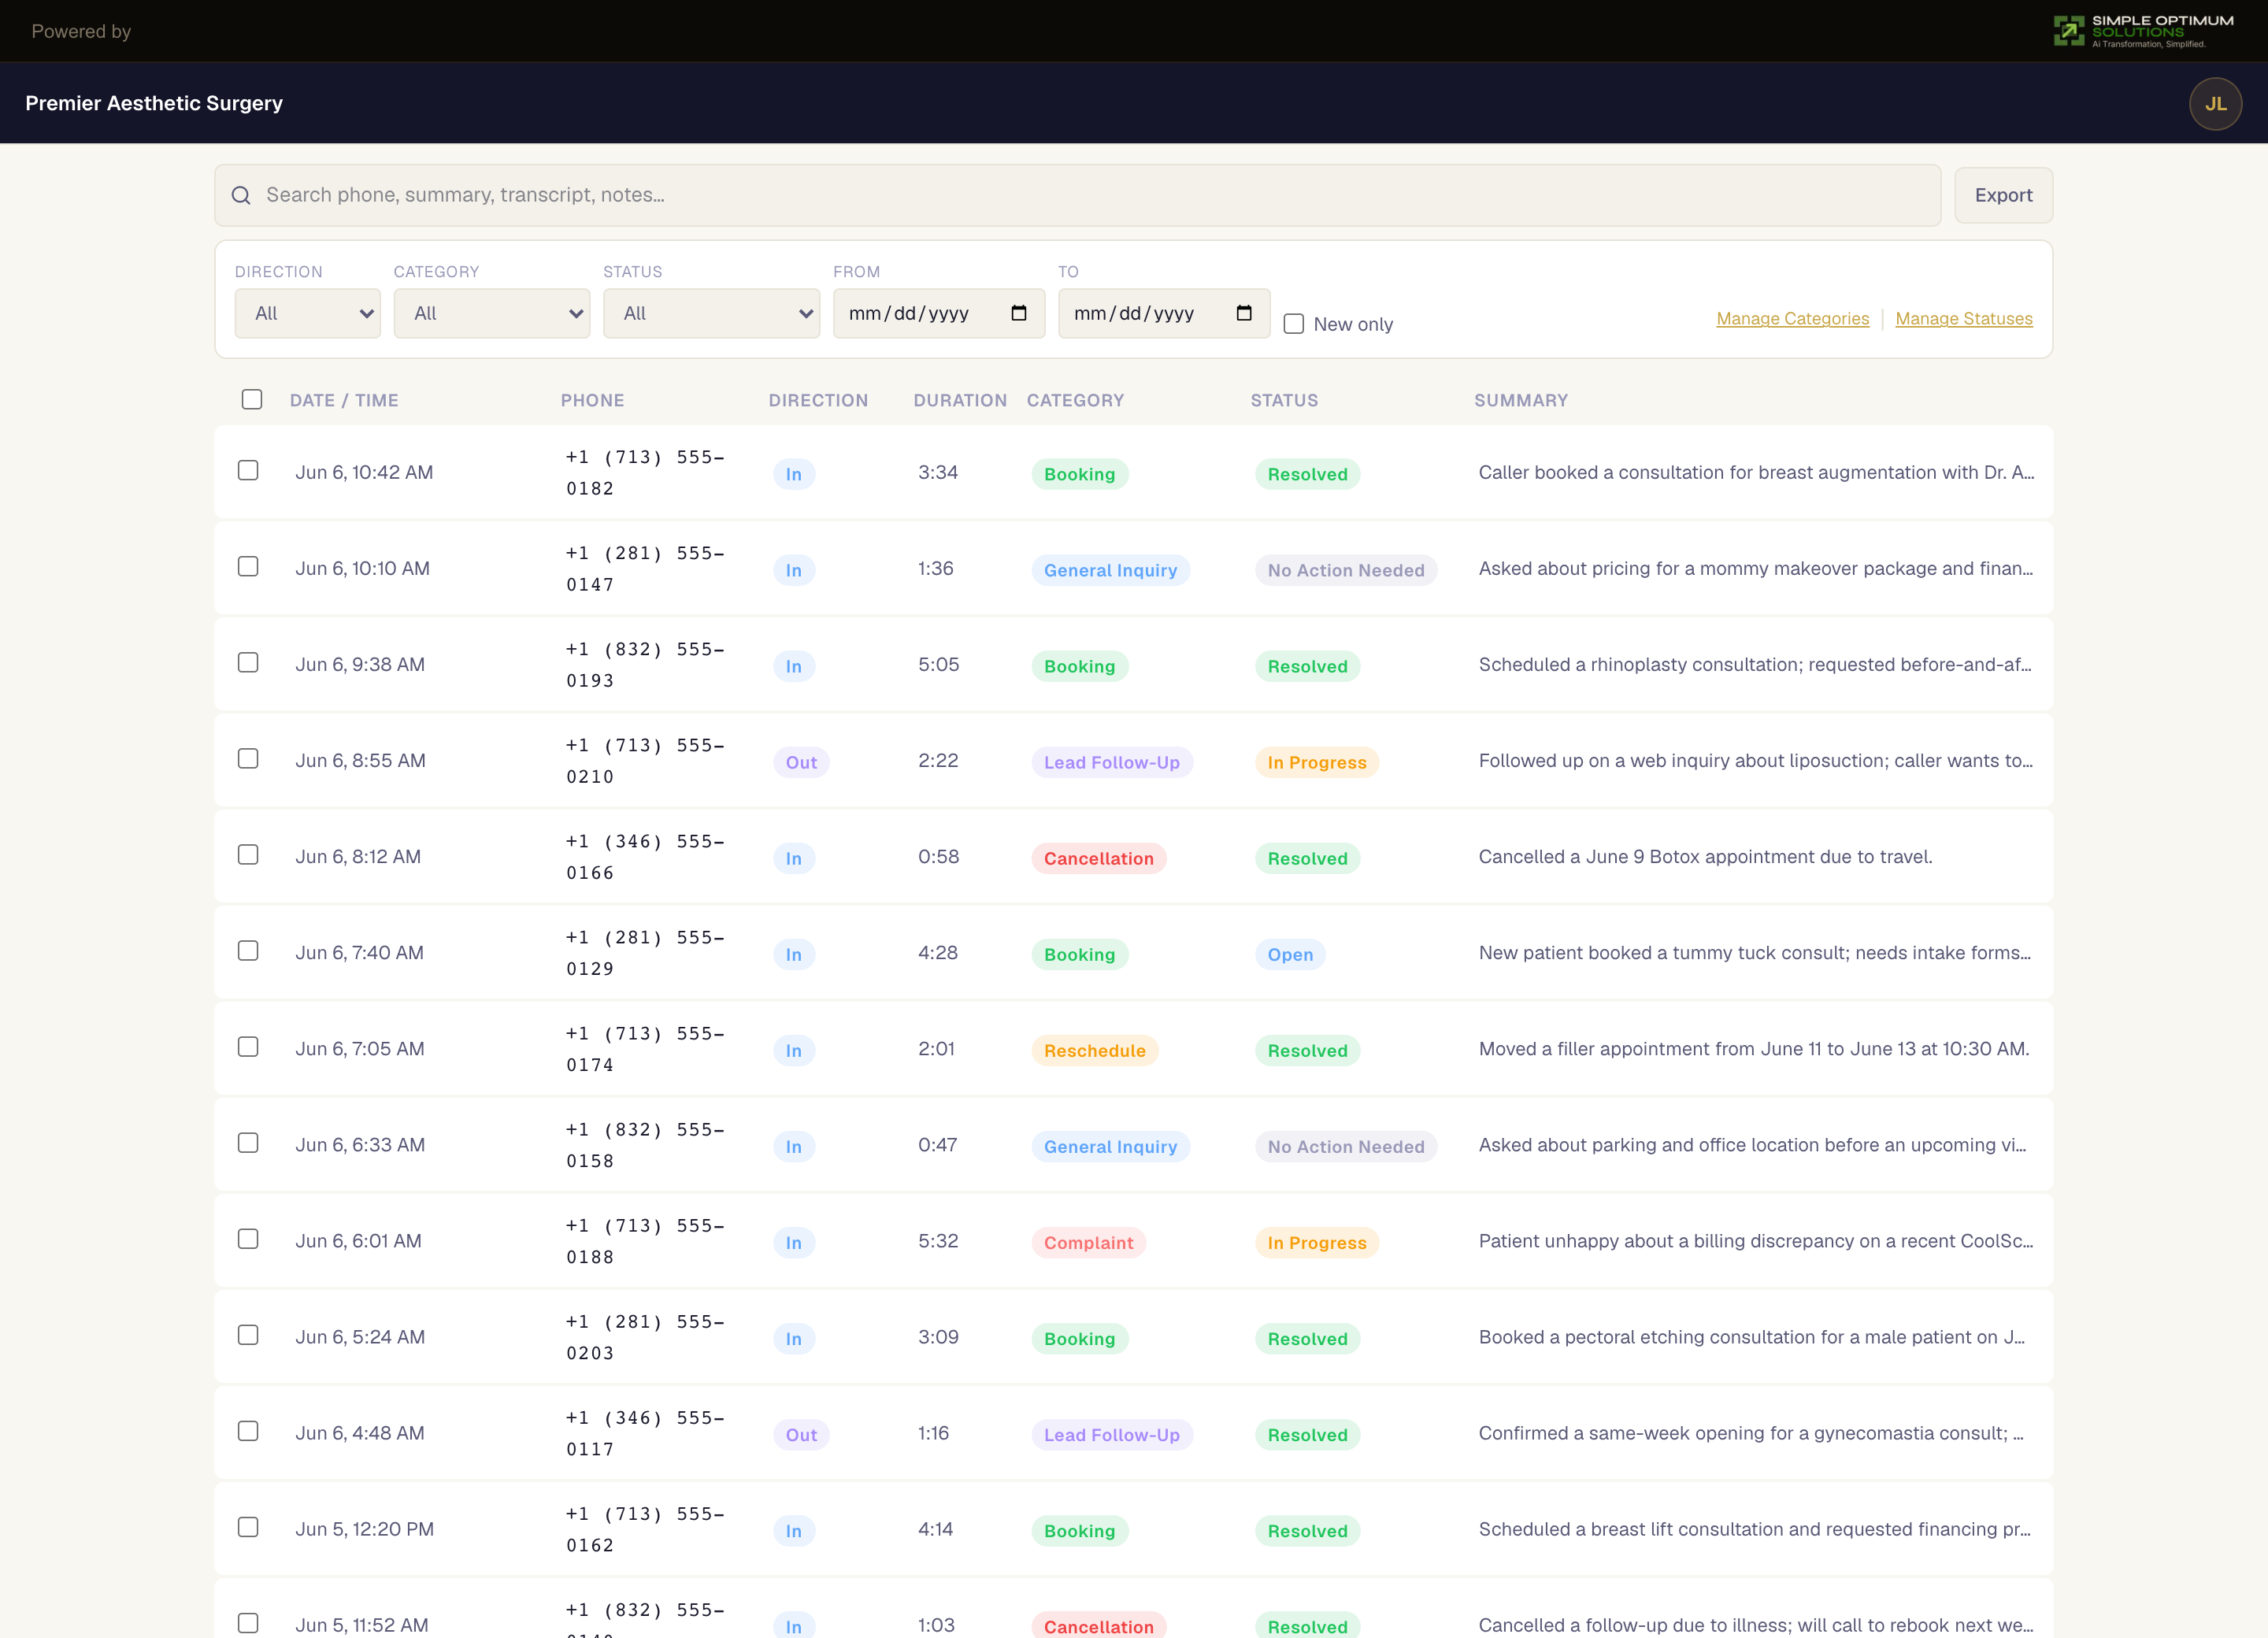Click the Complaint tag on the 6:01 AM call
This screenshot has height=1638, width=2268.
(x=1088, y=1242)
